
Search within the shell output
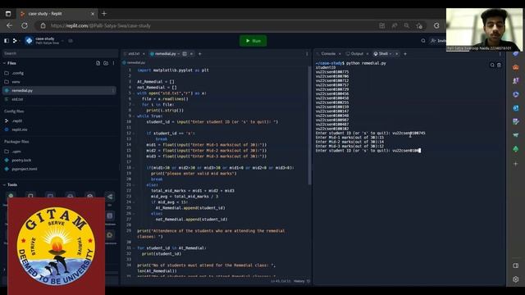pos(492,66)
